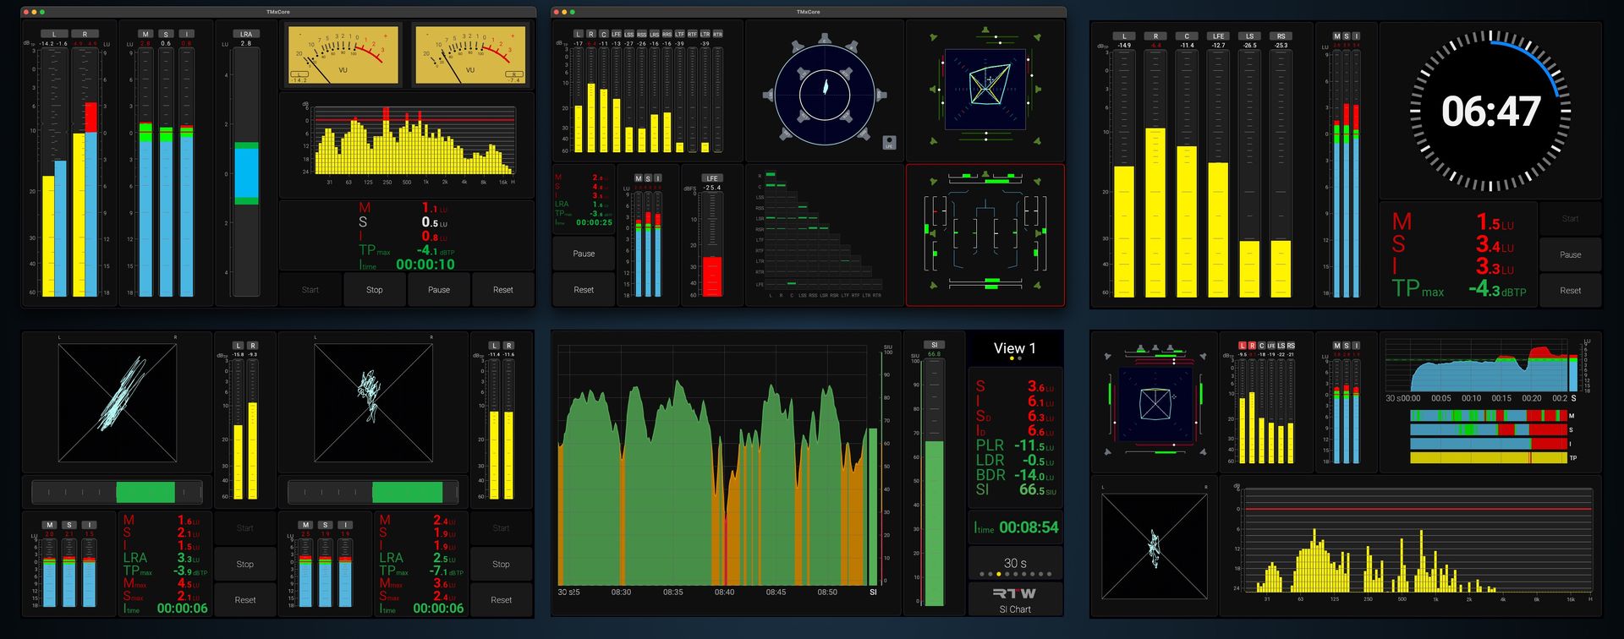This screenshot has height=639, width=1624.
Task: Click the LFE speaker icon in surround analyzer
Action: pyautogui.click(x=889, y=143)
